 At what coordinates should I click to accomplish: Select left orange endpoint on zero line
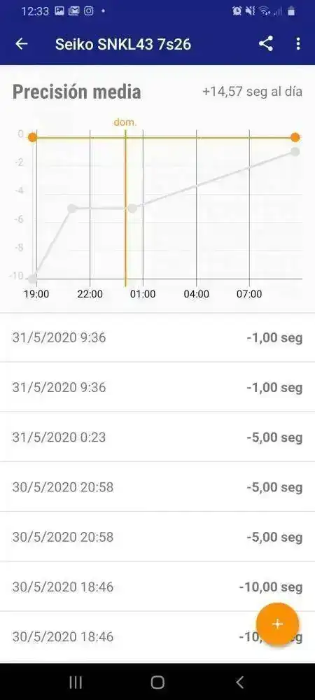pyautogui.click(x=33, y=137)
